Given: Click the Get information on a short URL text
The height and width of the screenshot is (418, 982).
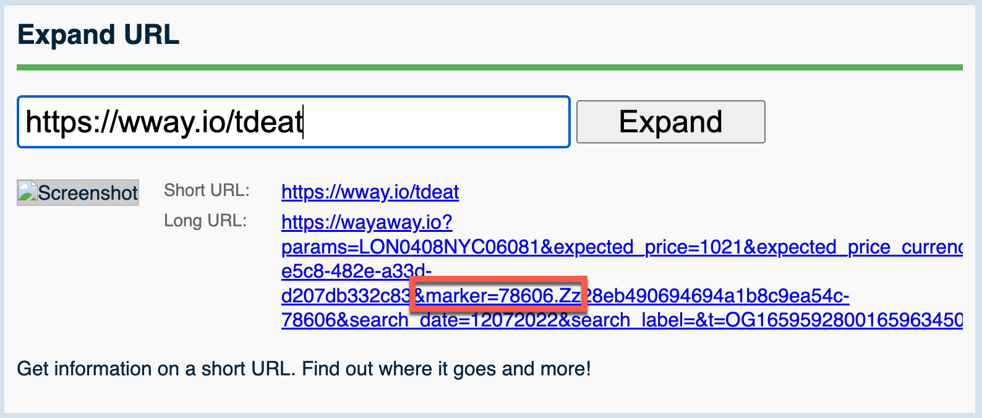Looking at the screenshot, I should tap(156, 369).
